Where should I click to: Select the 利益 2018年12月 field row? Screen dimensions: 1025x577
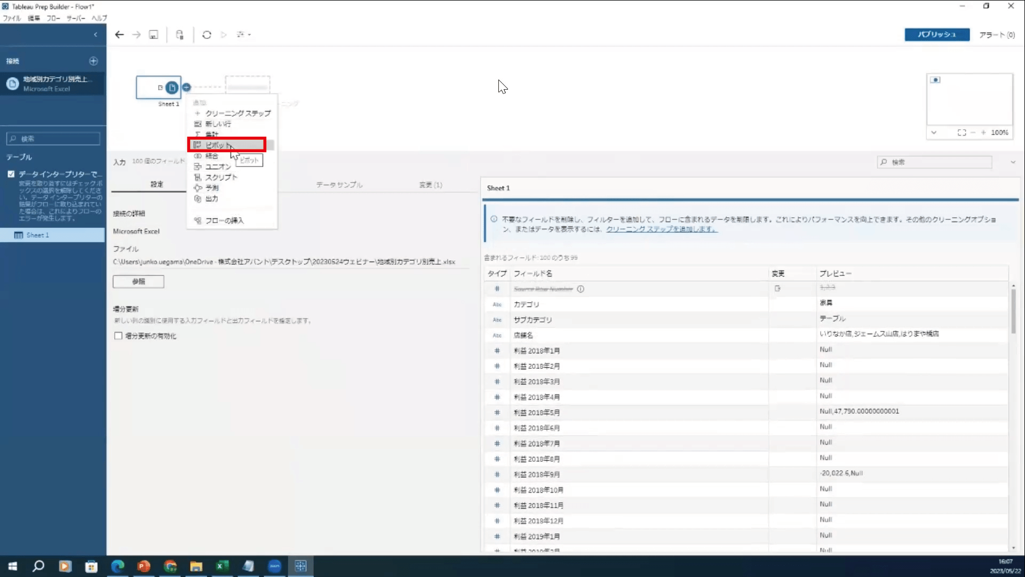click(x=746, y=520)
